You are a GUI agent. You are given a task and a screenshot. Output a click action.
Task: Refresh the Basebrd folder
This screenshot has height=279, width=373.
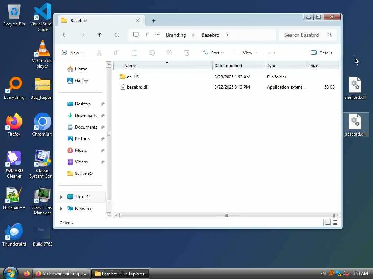[117, 35]
